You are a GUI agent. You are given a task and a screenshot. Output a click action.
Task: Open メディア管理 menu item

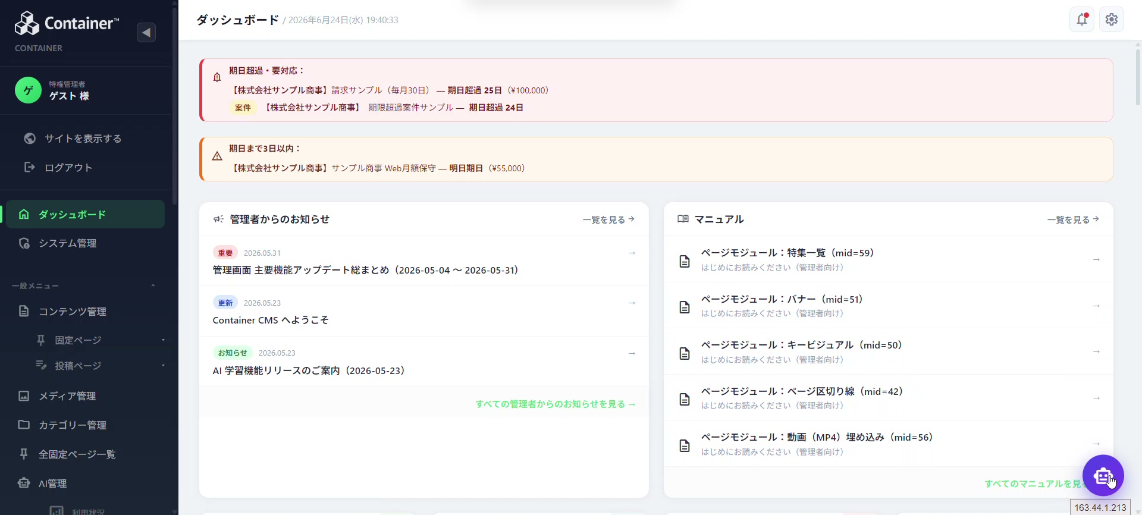tap(85, 395)
